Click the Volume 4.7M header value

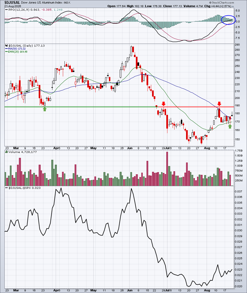193,6
